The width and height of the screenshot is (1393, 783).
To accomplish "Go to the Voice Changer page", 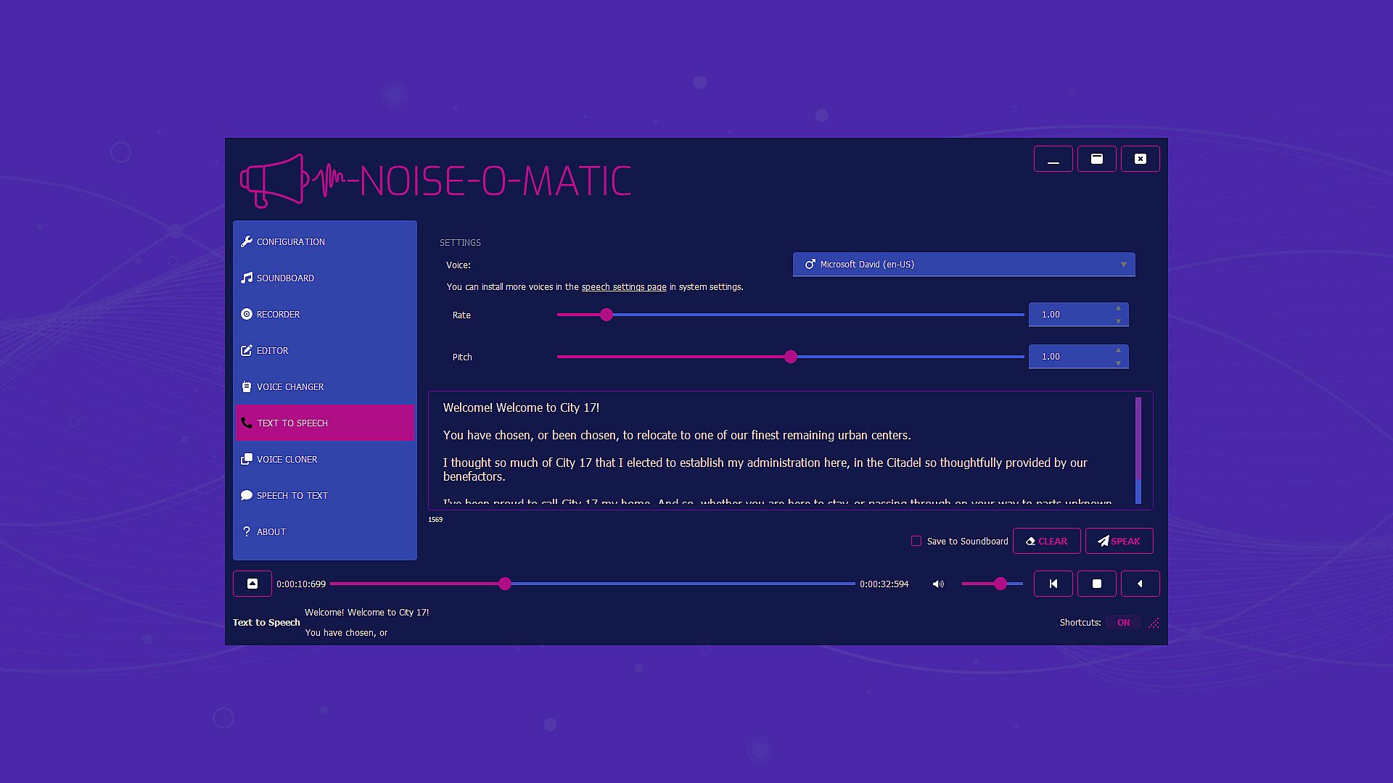I will (x=289, y=387).
